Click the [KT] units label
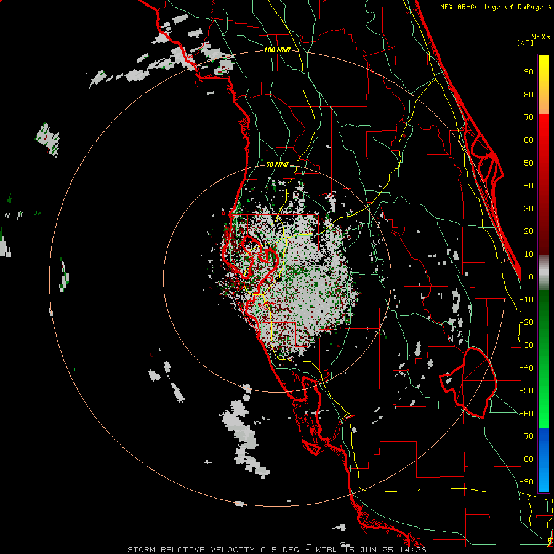This screenshot has width=554, height=554. click(525, 42)
